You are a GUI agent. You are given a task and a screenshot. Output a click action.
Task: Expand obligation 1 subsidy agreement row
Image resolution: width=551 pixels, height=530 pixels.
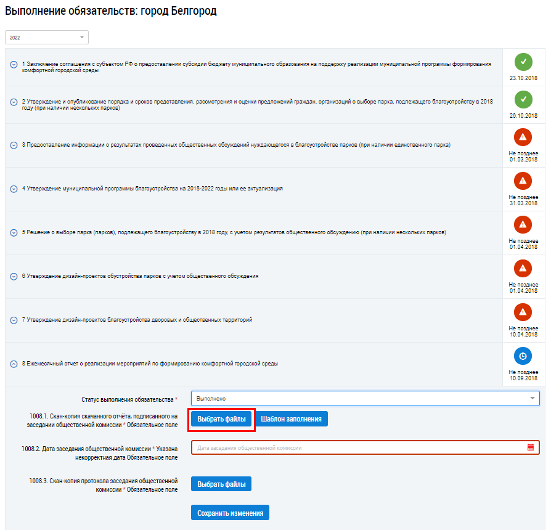[14, 65]
